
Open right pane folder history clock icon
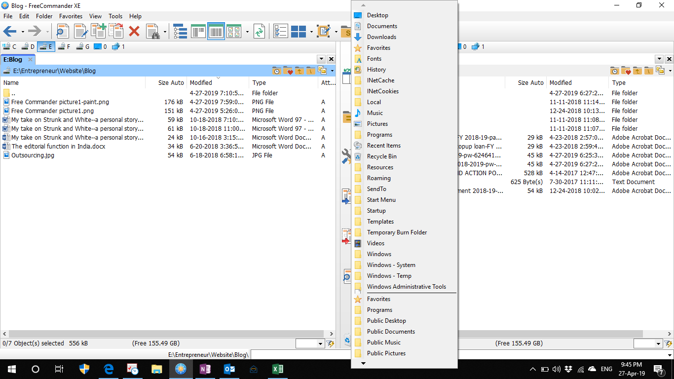point(615,71)
